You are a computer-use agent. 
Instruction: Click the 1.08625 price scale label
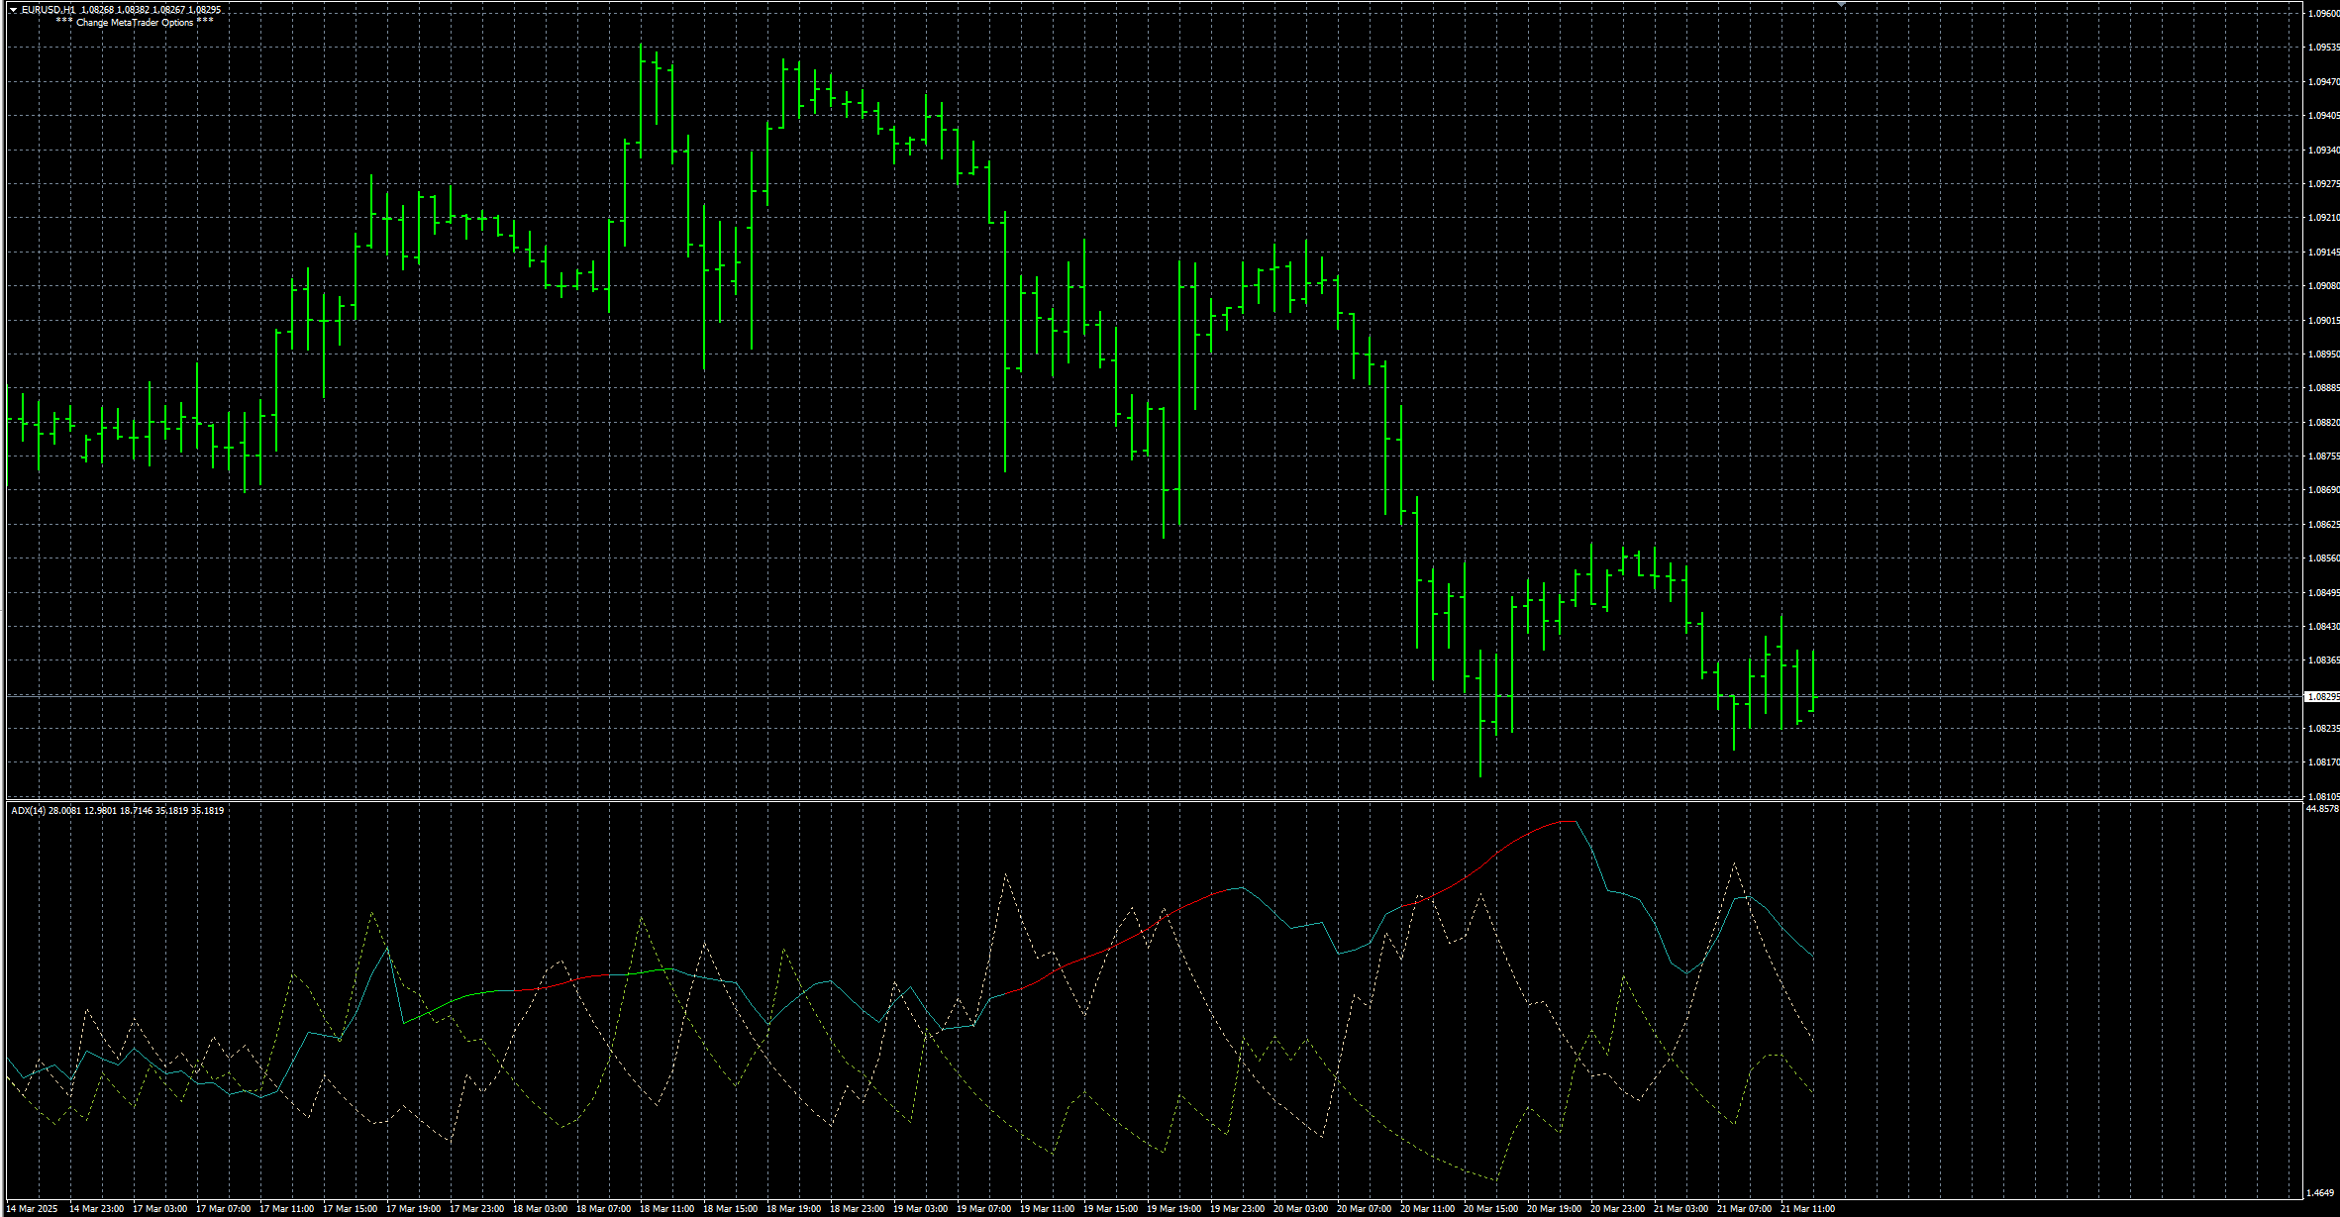pos(2323,525)
